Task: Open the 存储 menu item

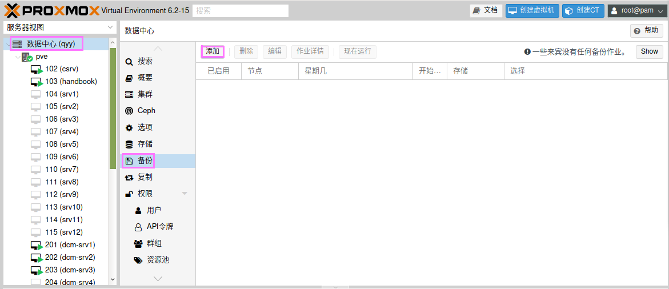Action: [x=158, y=144]
